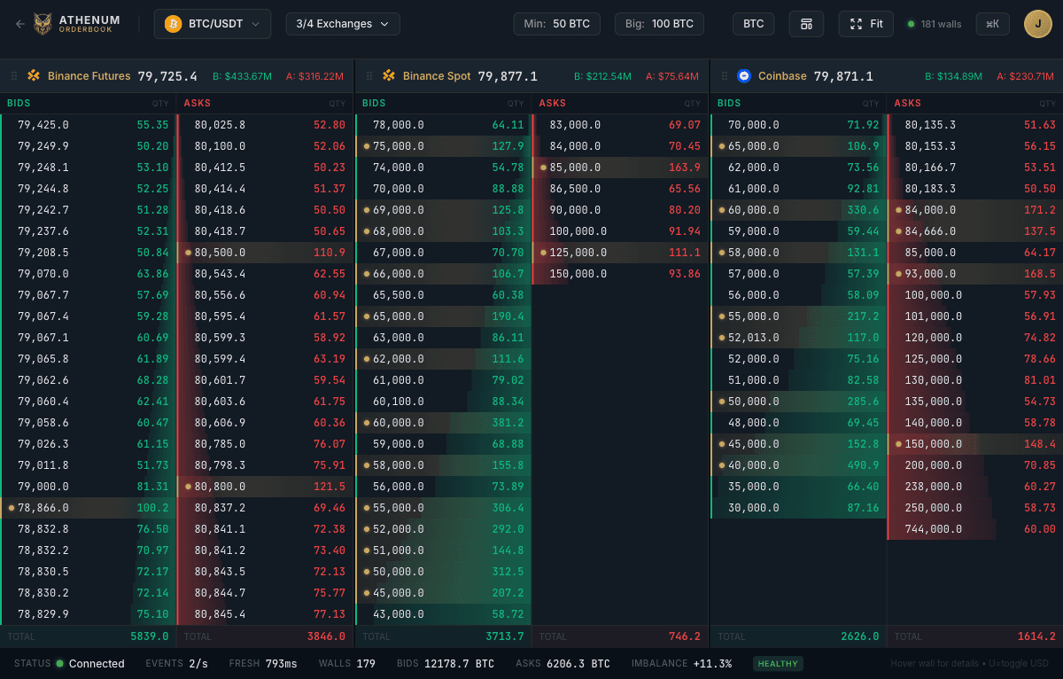Open the J user avatar
Image resolution: width=1063 pixels, height=679 pixels.
(x=1037, y=24)
